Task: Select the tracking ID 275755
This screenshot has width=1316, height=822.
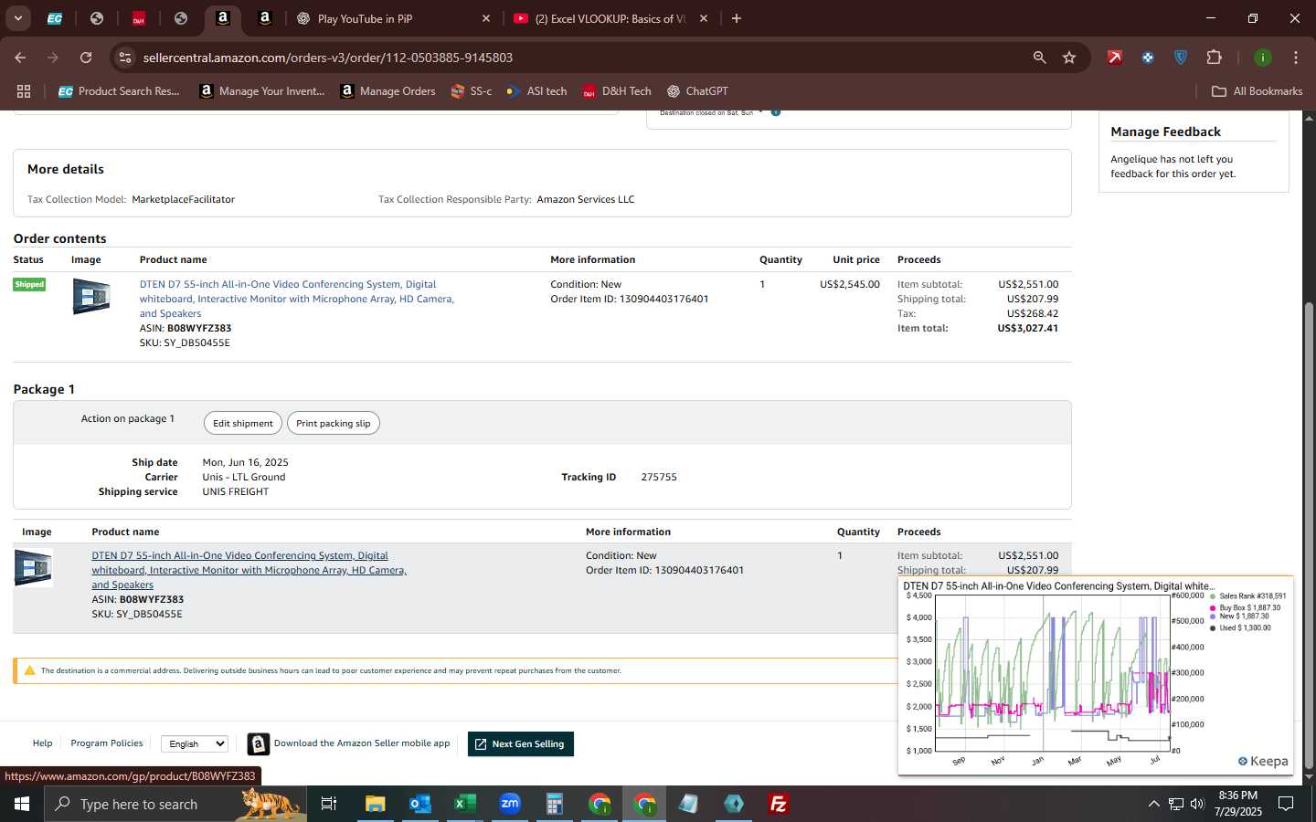Action: [x=659, y=477]
